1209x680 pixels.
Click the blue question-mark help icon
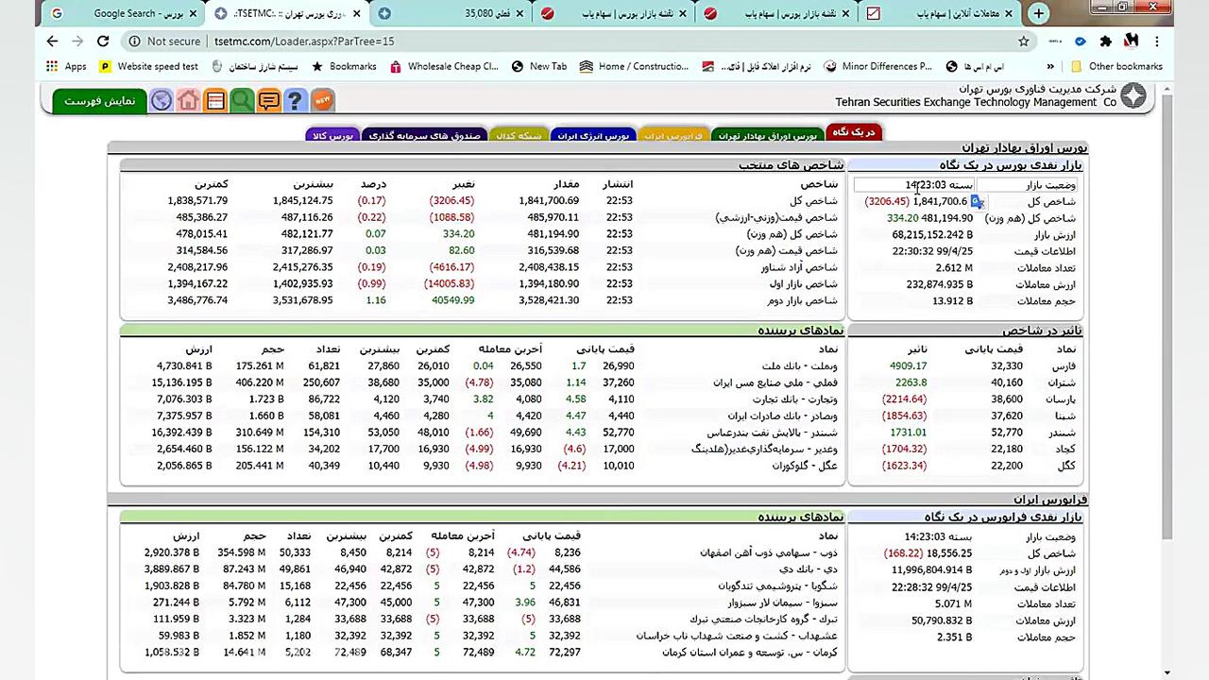[295, 100]
